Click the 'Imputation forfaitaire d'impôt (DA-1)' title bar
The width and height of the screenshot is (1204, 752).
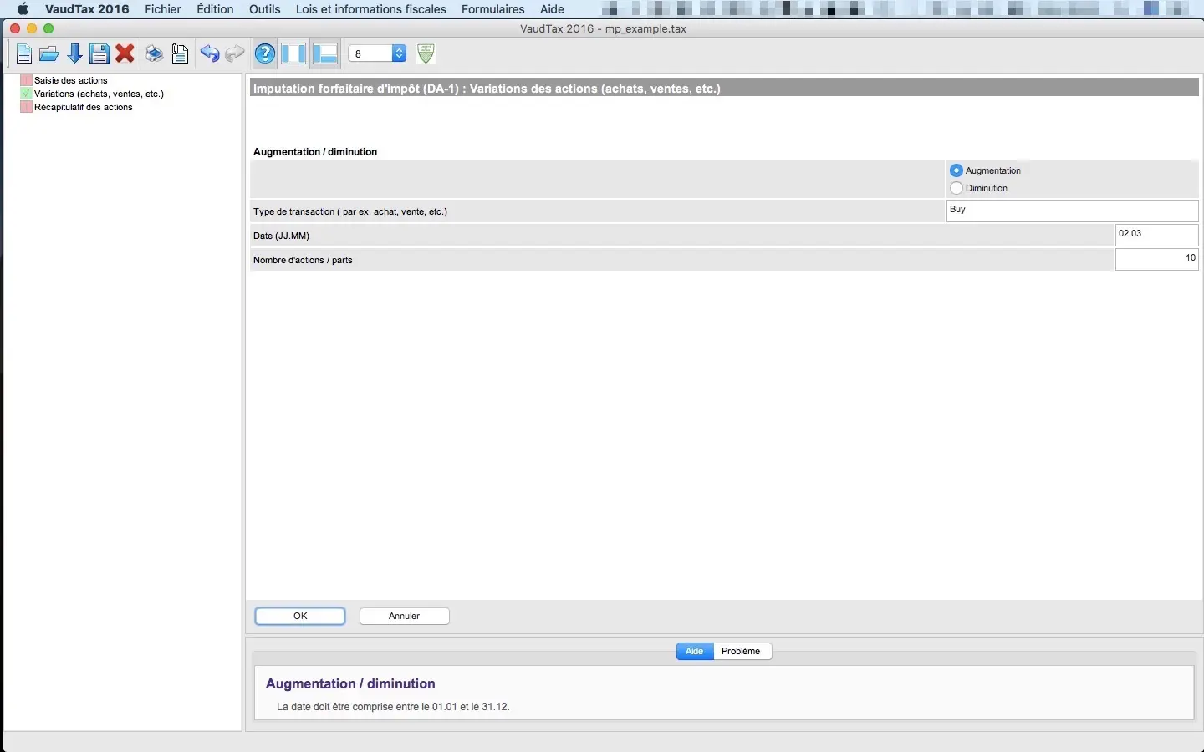pyautogui.click(x=725, y=88)
